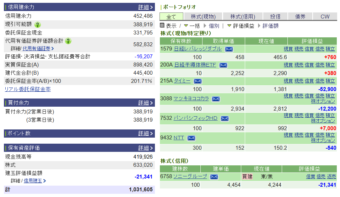The height and width of the screenshot is (197, 340).
Task: Expand 一括 display option
Action: point(192,26)
